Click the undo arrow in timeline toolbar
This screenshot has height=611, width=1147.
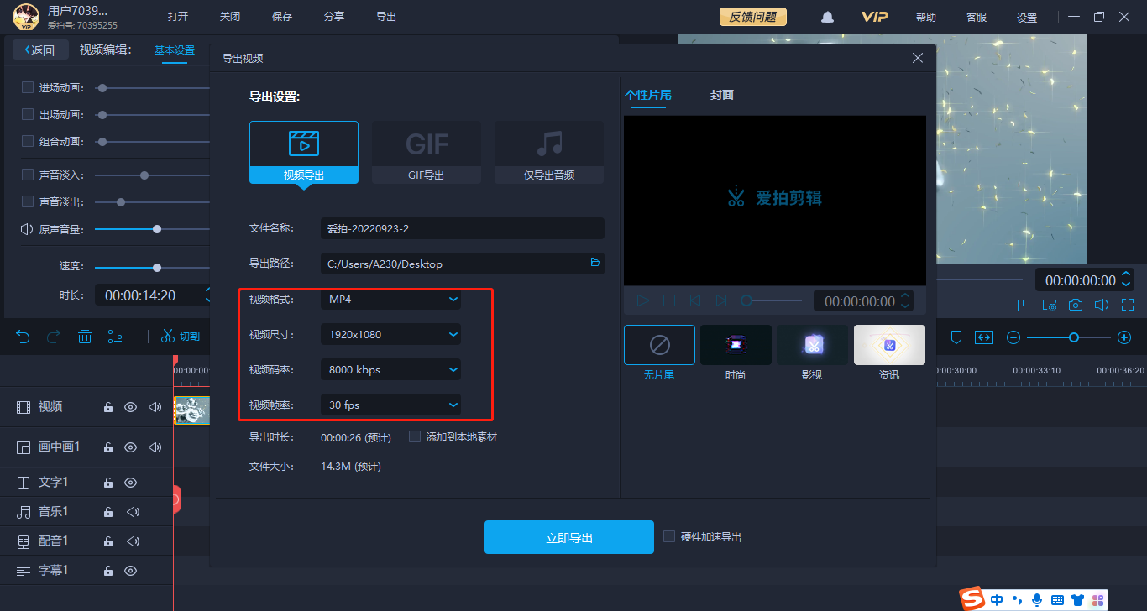pyautogui.click(x=24, y=337)
